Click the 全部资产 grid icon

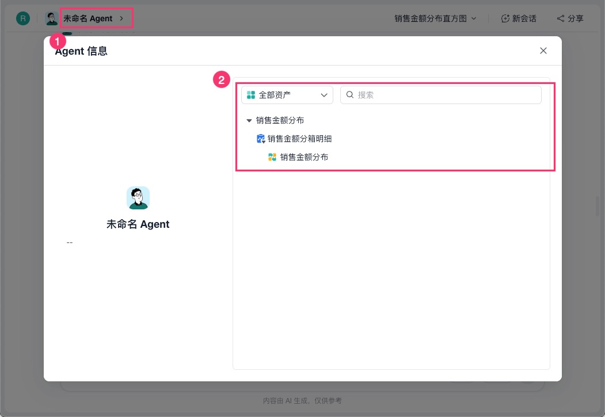pyautogui.click(x=251, y=95)
